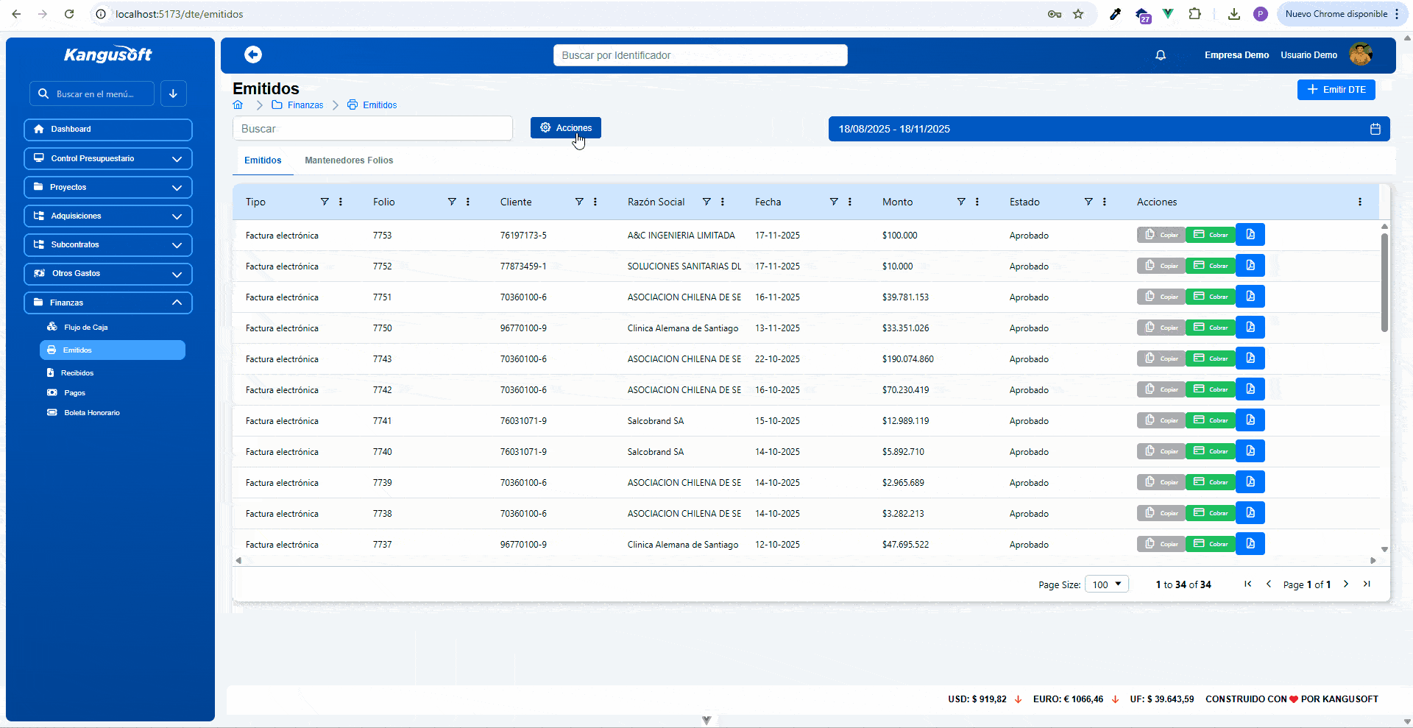Open Chrome downloads icon

[x=1234, y=14]
